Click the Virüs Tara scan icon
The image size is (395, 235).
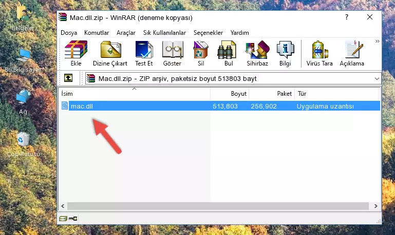coord(319,50)
